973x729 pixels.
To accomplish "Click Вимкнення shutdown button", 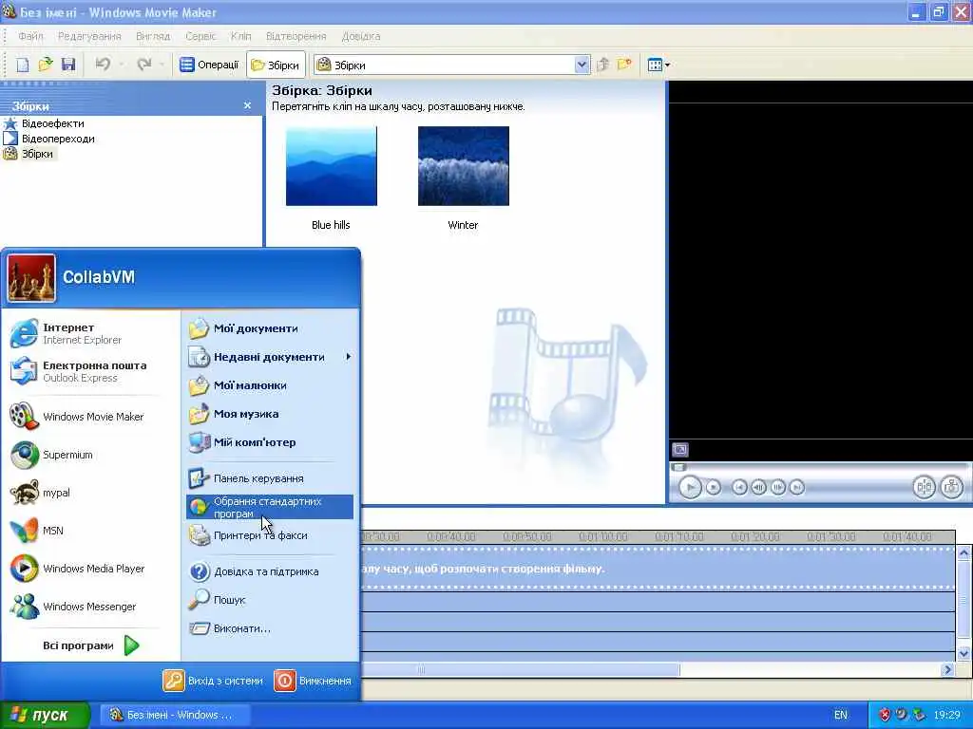I will pyautogui.click(x=313, y=681).
